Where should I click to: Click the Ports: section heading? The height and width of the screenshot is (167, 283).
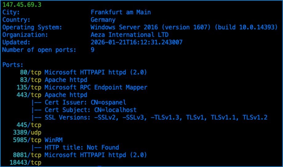tap(13, 65)
